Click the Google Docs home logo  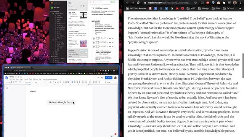click(x=6, y=78)
